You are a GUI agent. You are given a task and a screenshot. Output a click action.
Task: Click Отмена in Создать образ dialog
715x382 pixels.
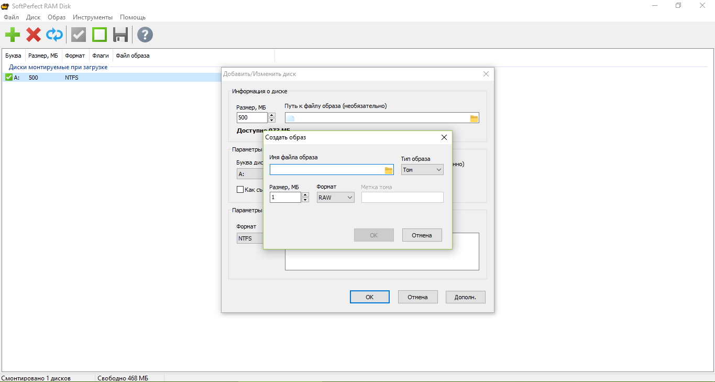point(422,235)
